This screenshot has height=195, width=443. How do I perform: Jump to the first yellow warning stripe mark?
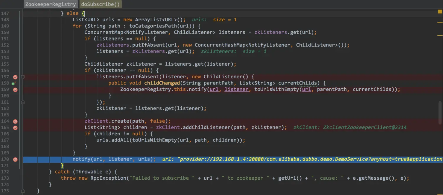click(x=440, y=23)
